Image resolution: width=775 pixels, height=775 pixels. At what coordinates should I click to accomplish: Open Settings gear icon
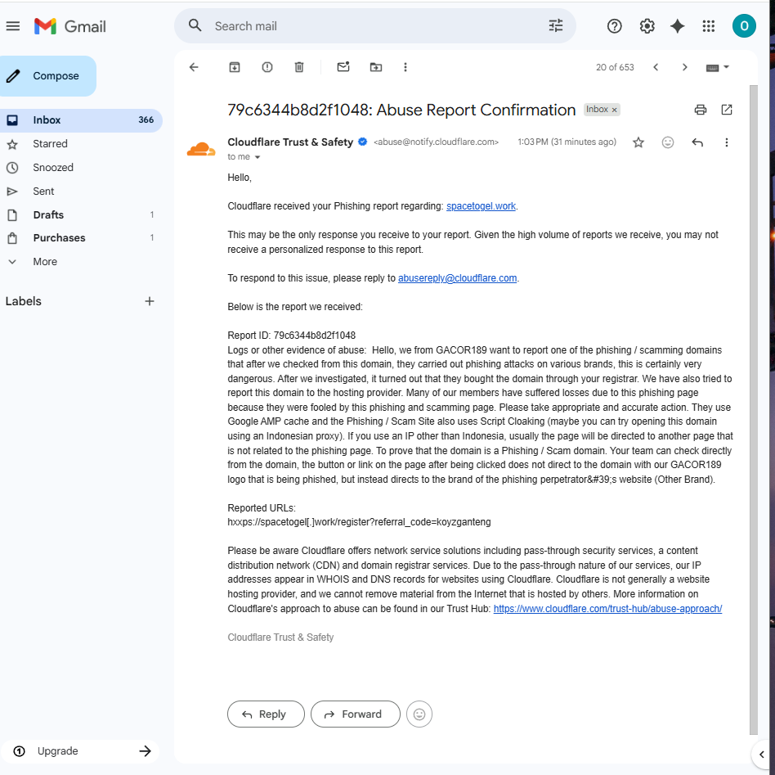point(647,26)
